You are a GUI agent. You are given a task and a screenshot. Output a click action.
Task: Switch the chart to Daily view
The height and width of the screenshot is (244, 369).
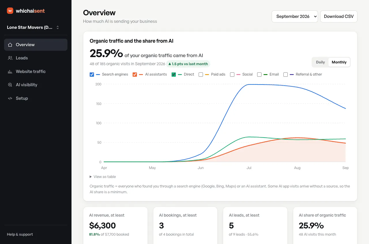[x=320, y=62]
